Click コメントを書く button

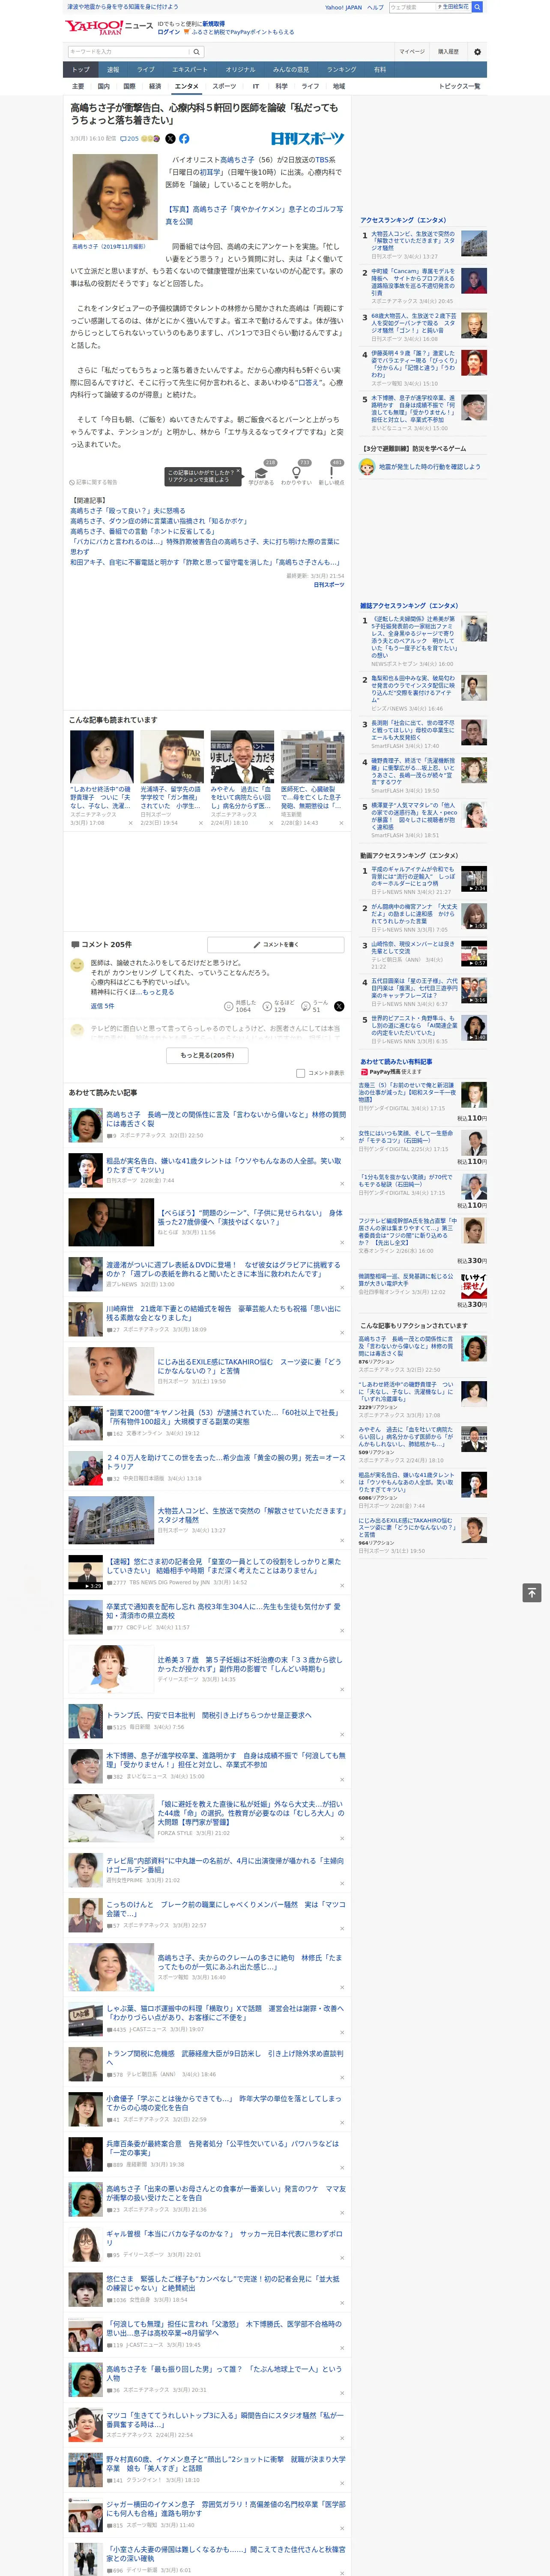click(x=276, y=944)
